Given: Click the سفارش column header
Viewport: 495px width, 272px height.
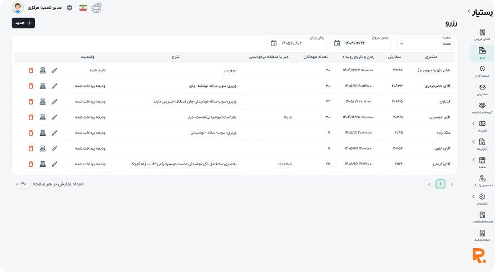Looking at the screenshot, I should [x=394, y=57].
